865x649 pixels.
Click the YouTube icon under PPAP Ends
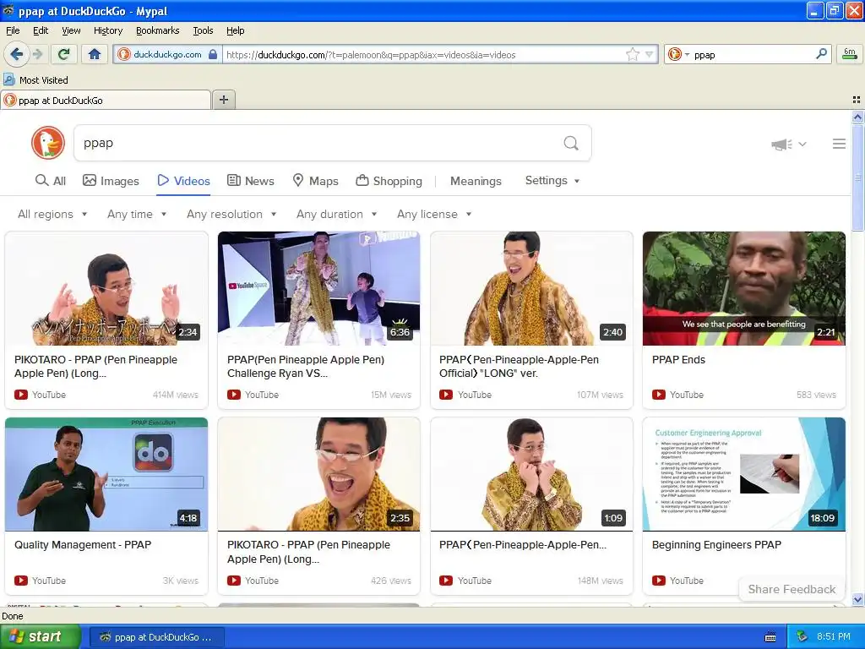pos(659,395)
